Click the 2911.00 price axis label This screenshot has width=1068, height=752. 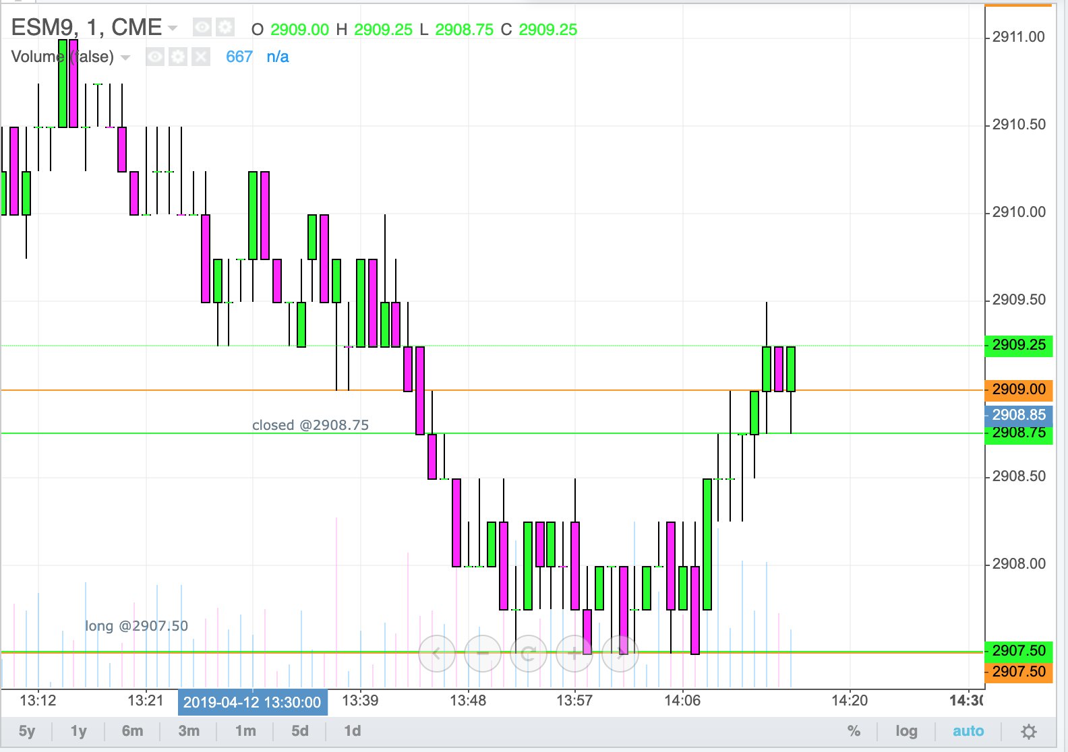point(1019,37)
